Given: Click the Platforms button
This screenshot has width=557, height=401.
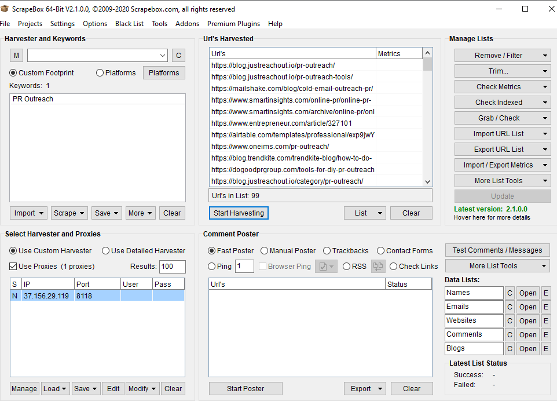Looking at the screenshot, I should tap(164, 73).
